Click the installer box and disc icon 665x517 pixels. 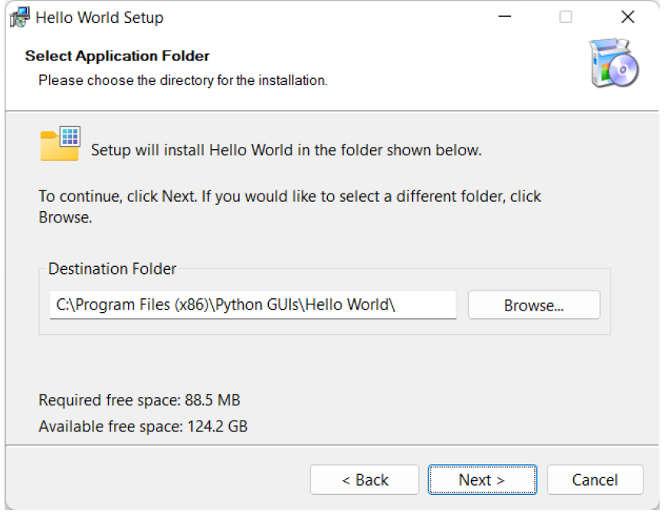(612, 63)
